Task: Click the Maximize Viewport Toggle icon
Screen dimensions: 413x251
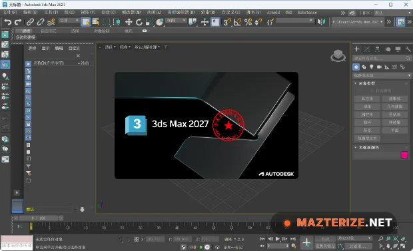Action: pos(403,246)
